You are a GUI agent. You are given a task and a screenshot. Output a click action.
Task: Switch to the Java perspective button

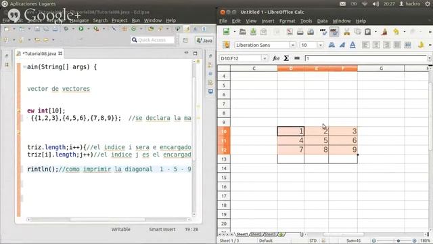(x=204, y=41)
